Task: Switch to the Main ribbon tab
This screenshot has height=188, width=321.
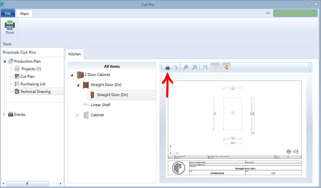Action: pyautogui.click(x=24, y=14)
